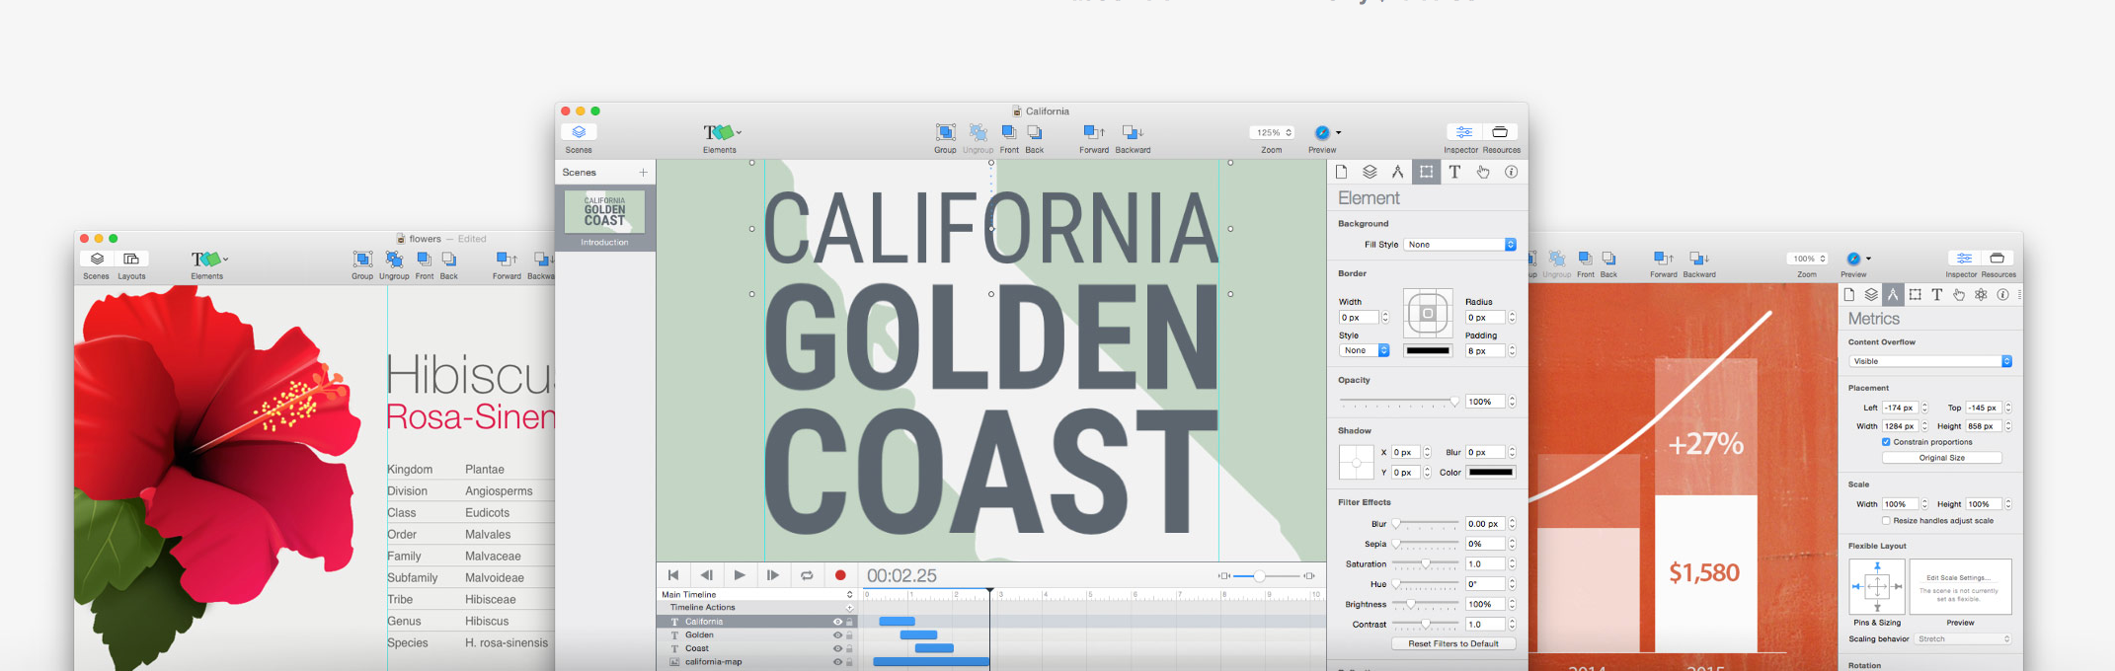Open the Scaling behavior Stretch dropdown
The height and width of the screenshot is (671, 2115).
click(x=1964, y=639)
